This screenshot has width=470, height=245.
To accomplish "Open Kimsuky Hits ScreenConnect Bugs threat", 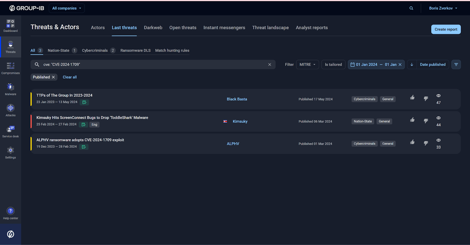I will coord(92,118).
